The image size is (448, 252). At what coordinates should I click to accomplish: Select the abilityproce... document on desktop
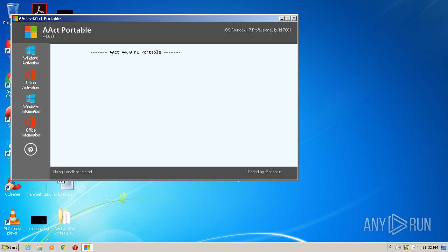(x=65, y=189)
